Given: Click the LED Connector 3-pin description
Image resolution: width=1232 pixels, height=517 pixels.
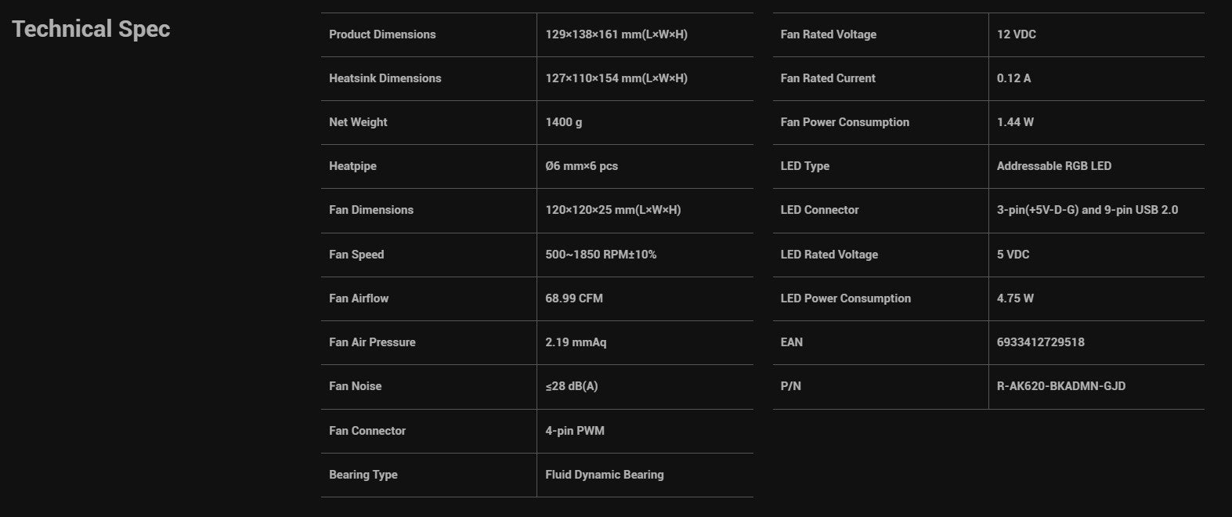Looking at the screenshot, I should pyautogui.click(x=1088, y=210).
